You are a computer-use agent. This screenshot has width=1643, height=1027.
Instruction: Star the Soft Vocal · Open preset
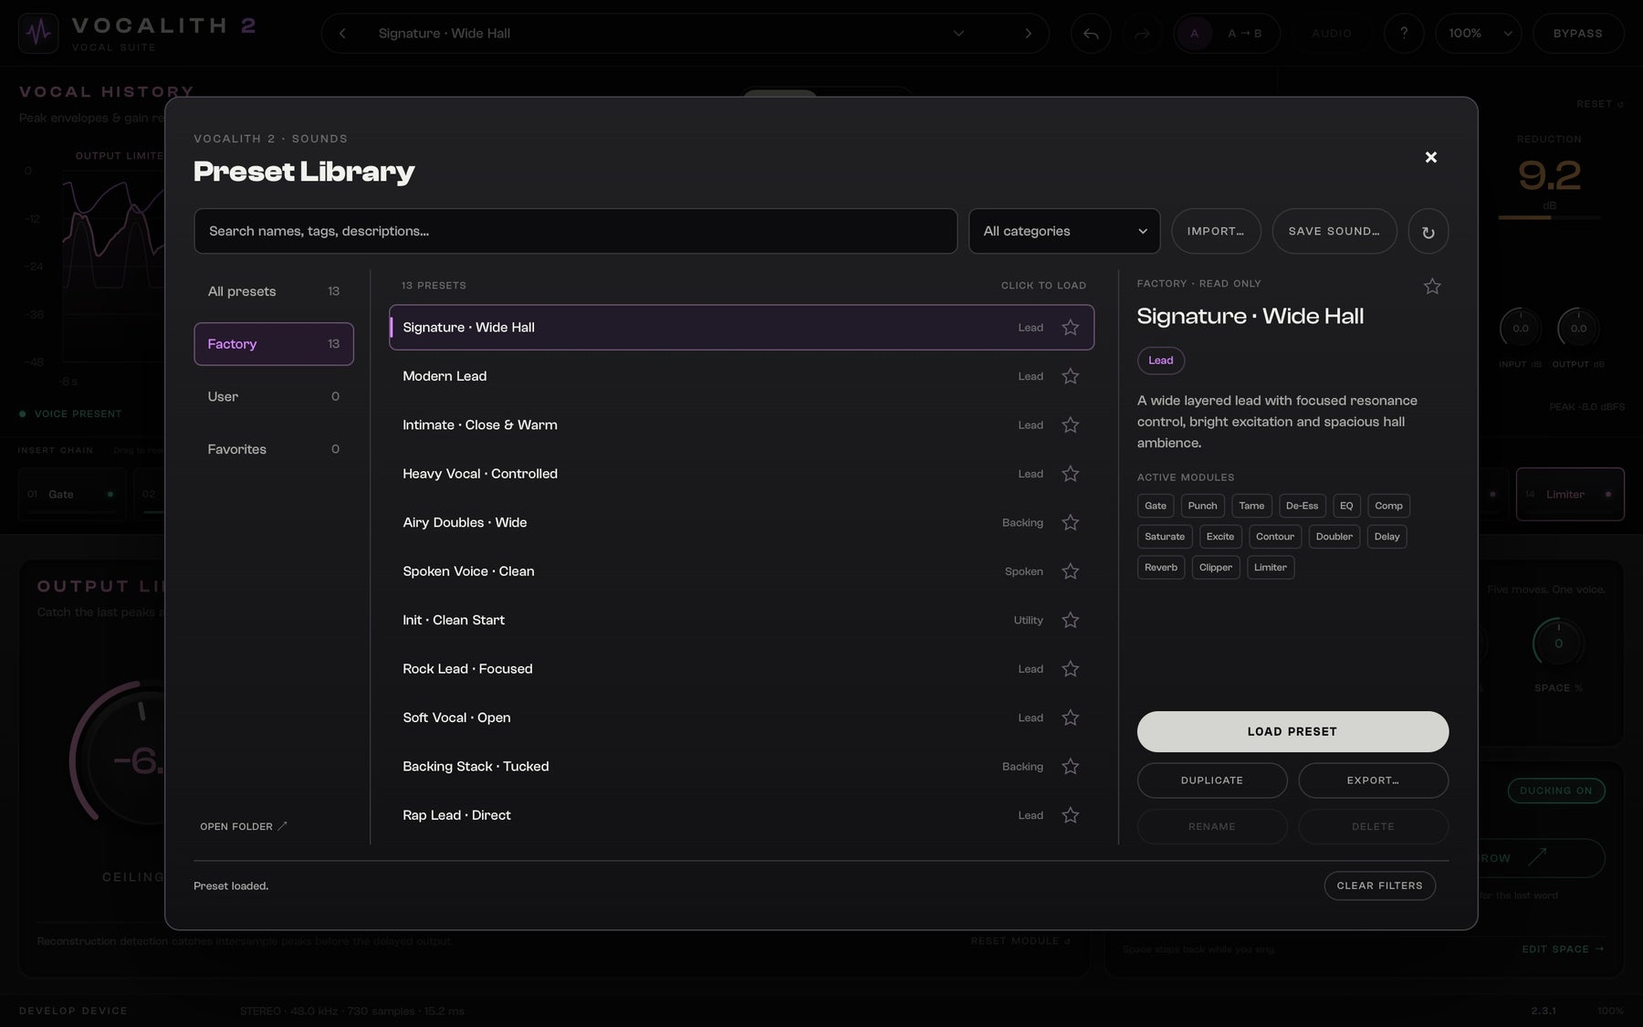[1070, 718]
